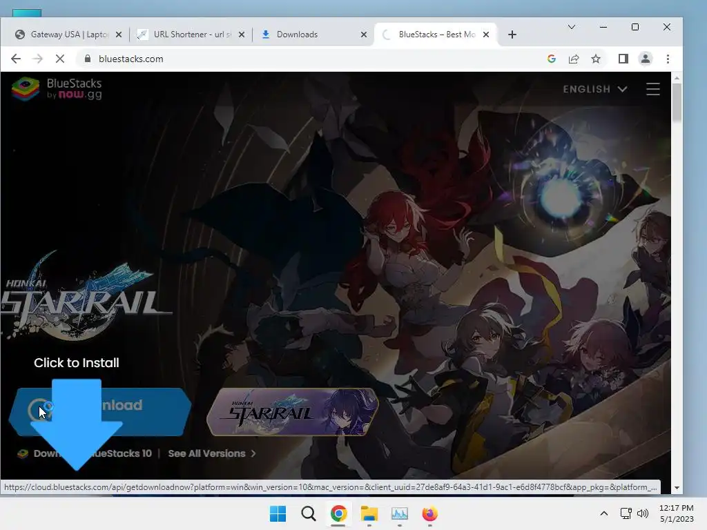This screenshot has height=530, width=707.
Task: Open the monitor app in taskbar
Action: pos(400,513)
